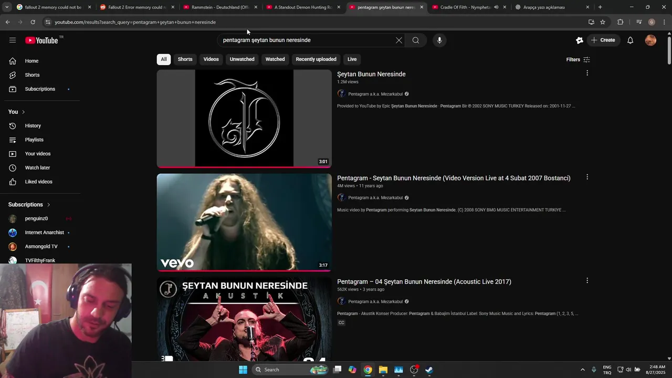The width and height of the screenshot is (672, 378).
Task: Play the vevo live performance thumbnail
Action: pyautogui.click(x=244, y=223)
